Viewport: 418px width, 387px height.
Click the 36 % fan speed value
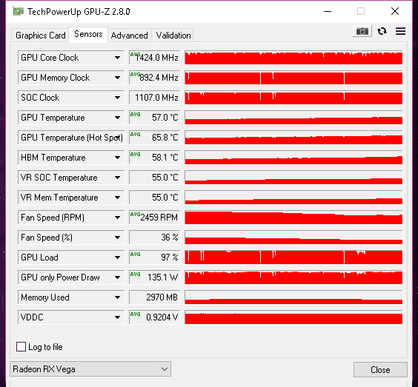click(155, 237)
